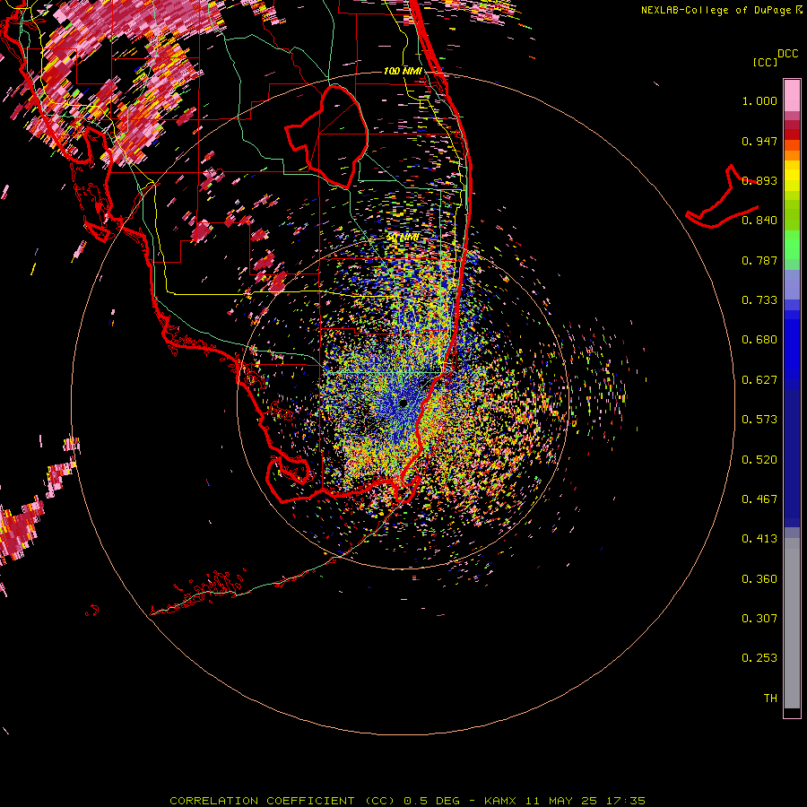Pick the bright green band on color scale

click(792, 245)
